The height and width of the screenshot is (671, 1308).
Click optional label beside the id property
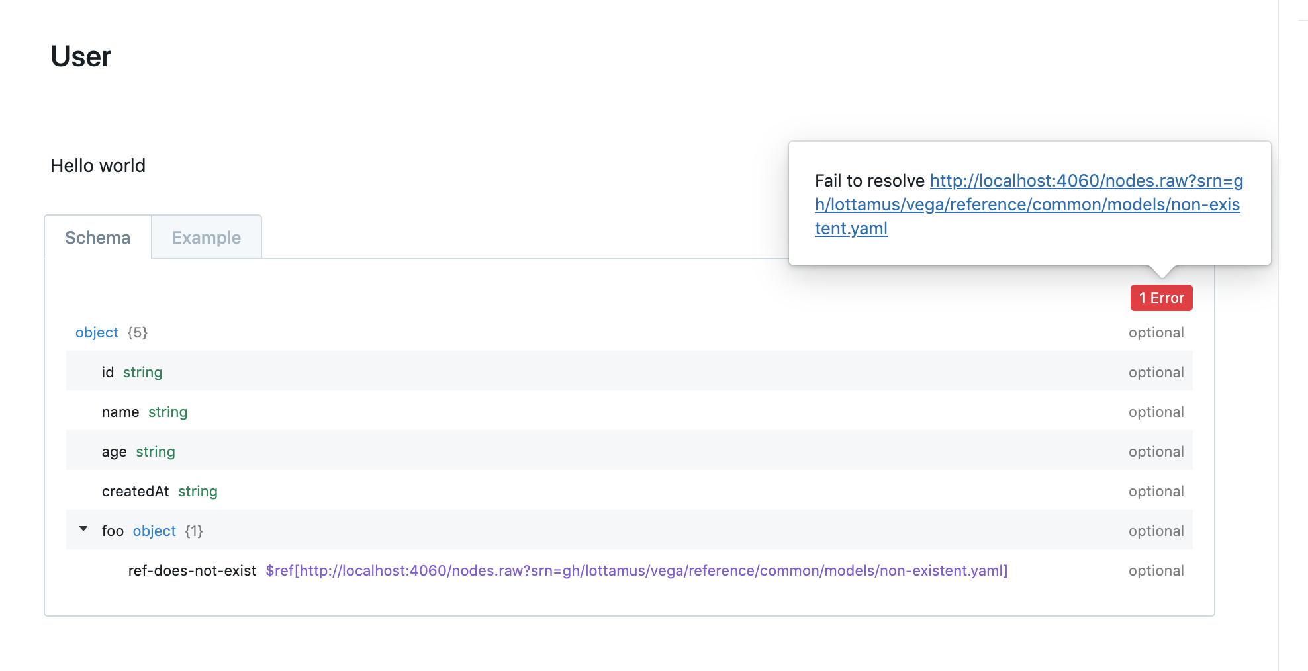click(x=1156, y=371)
